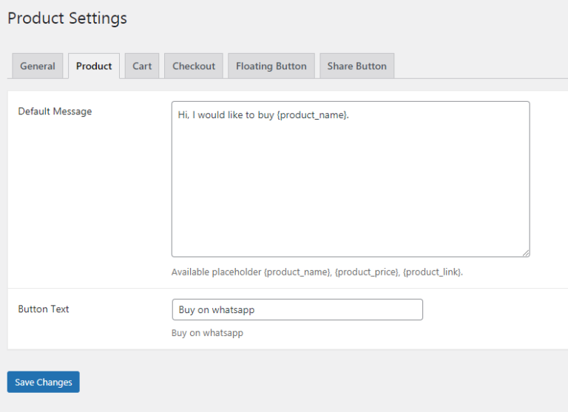Go to the Checkout tab
Viewport: 568px width, 412px height.
coord(194,66)
